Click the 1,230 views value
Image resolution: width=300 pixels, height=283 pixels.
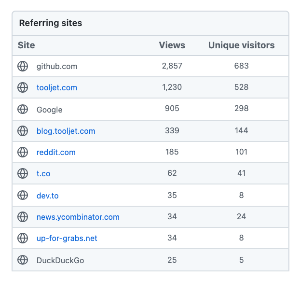point(172,87)
